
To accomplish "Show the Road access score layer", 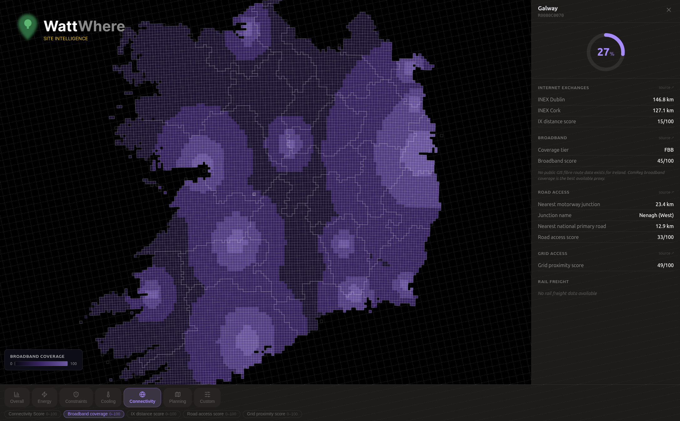I will [211, 414].
